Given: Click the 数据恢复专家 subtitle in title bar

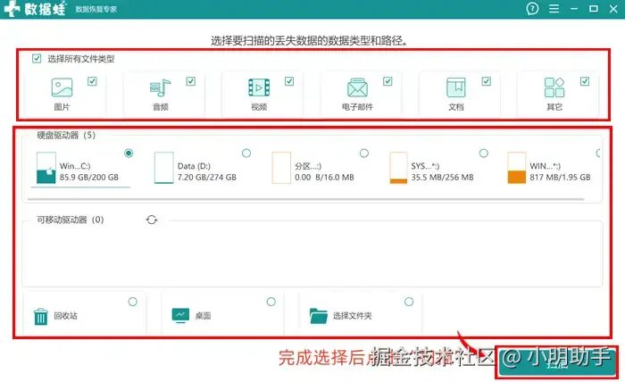Looking at the screenshot, I should [x=96, y=9].
